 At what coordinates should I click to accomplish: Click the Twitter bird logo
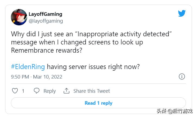tap(182, 13)
